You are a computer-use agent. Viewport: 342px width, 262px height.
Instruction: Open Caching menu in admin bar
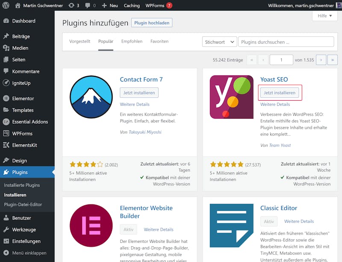[x=132, y=6]
